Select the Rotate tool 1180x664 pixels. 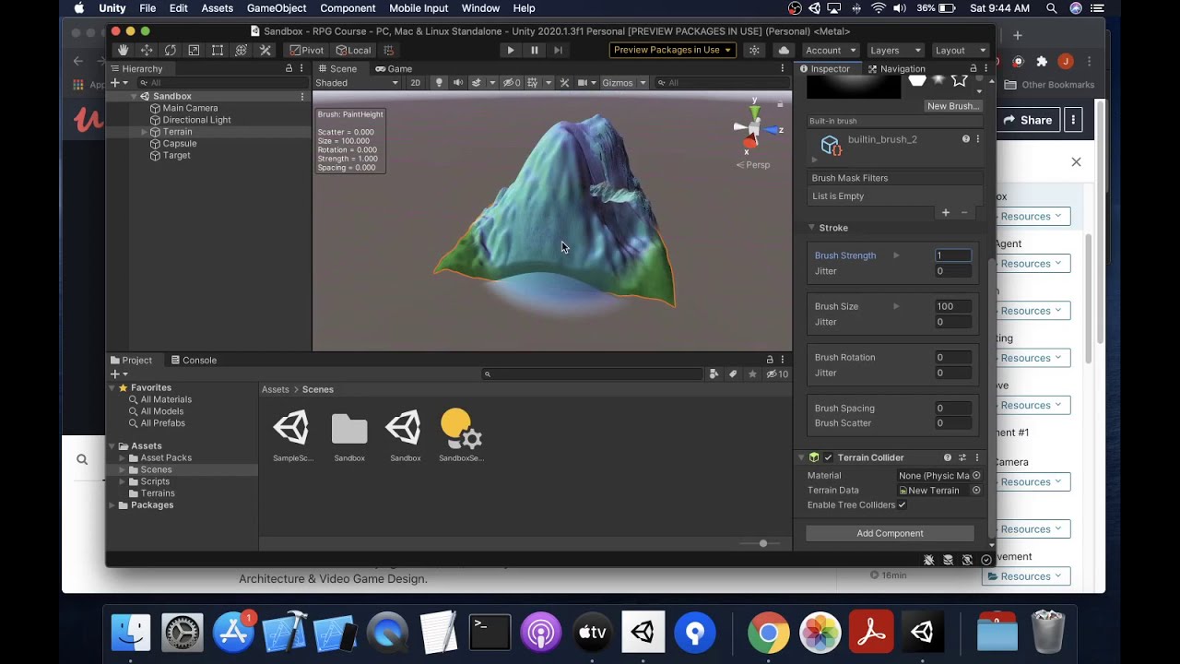click(x=171, y=50)
